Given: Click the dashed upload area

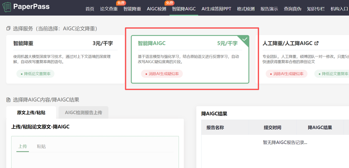Looking at the screenshot, I should click(95, 152).
